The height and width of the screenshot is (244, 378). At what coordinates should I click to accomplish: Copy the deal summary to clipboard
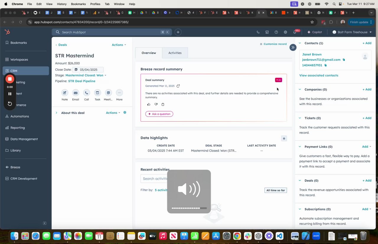163,104
